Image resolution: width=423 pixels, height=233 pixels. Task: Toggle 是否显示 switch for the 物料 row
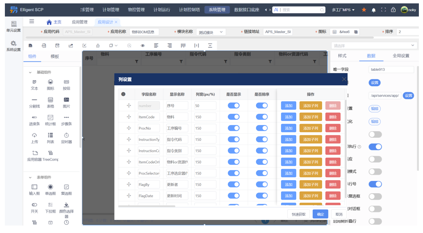point(233,116)
